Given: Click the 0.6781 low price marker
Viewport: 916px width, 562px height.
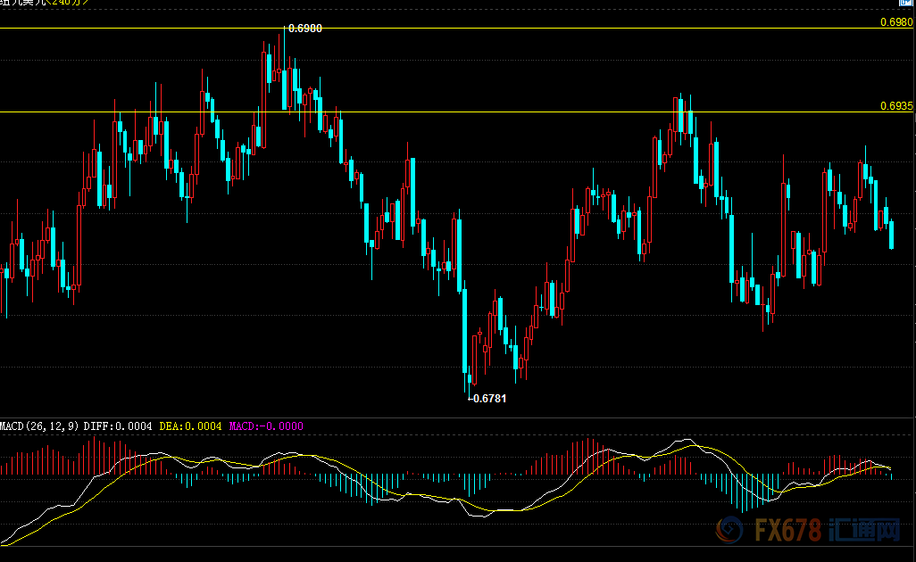Looking at the screenshot, I should (489, 398).
